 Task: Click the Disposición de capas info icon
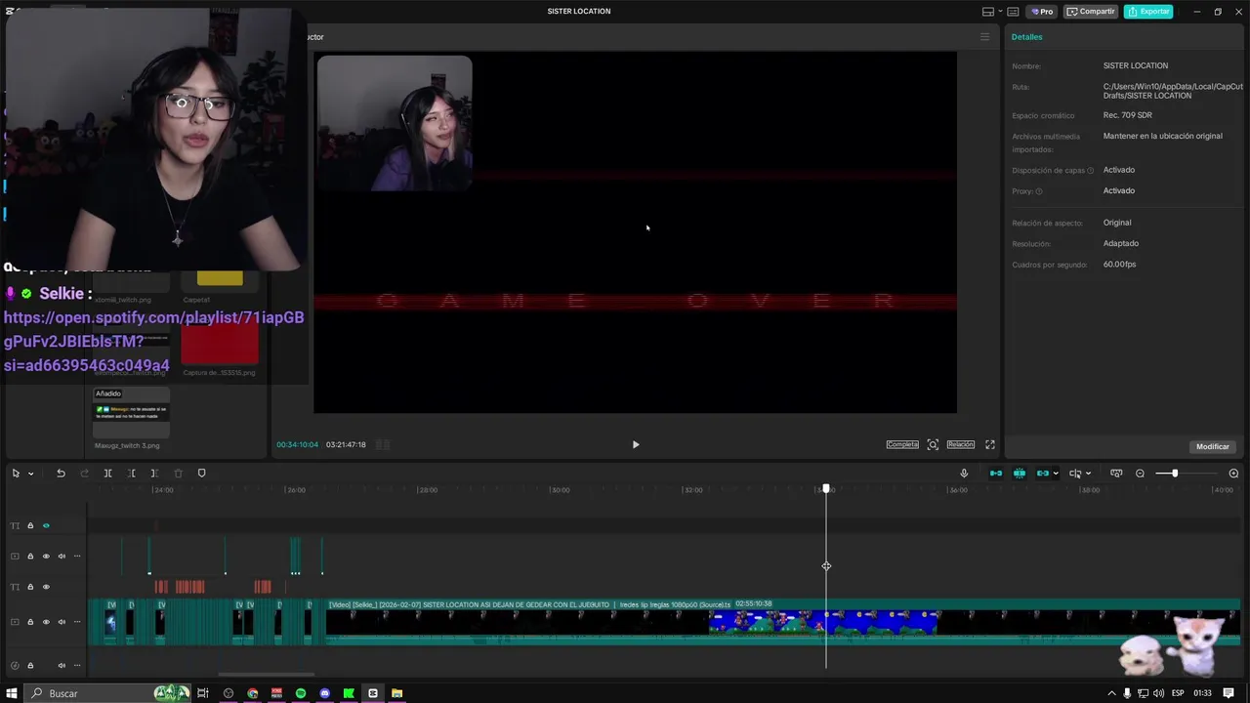click(x=1091, y=171)
